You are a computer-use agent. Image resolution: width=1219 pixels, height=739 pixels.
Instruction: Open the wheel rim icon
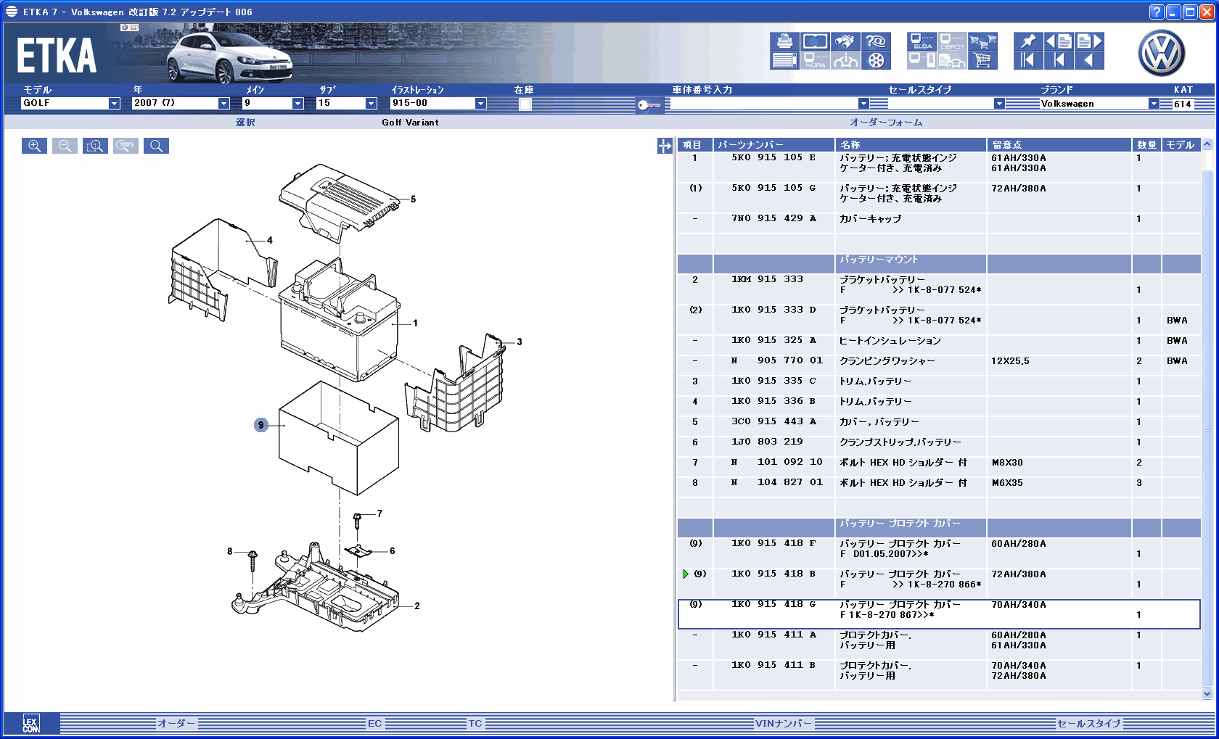click(876, 61)
